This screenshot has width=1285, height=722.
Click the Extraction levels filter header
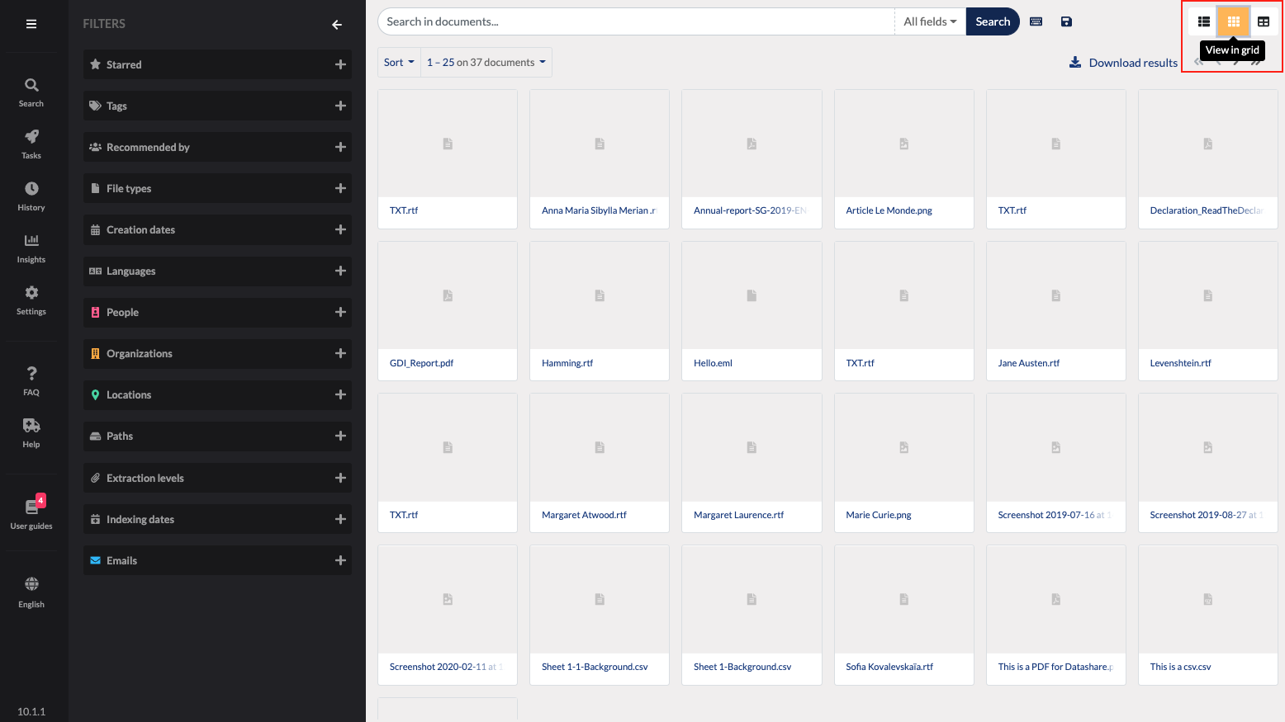click(x=217, y=478)
